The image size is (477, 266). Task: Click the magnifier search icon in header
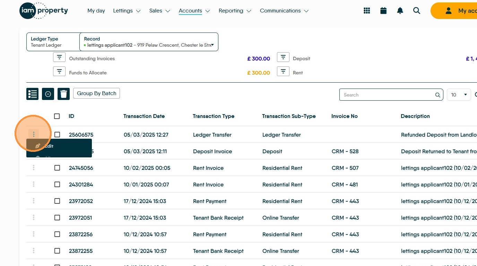pos(417,11)
